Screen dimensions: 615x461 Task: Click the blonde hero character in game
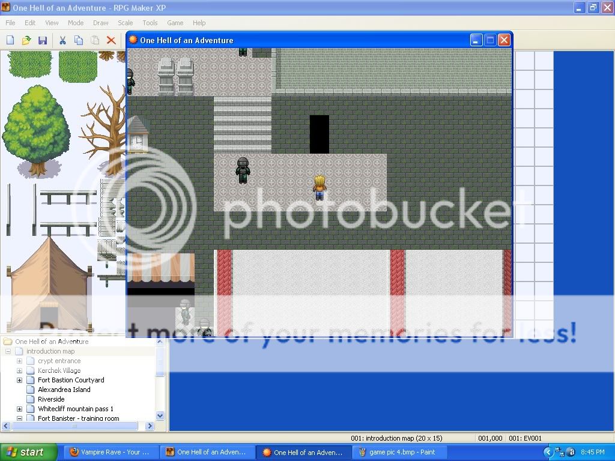click(x=320, y=188)
